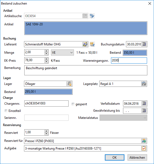Increase Reserviert amount with the up arrow

tap(46, 131)
